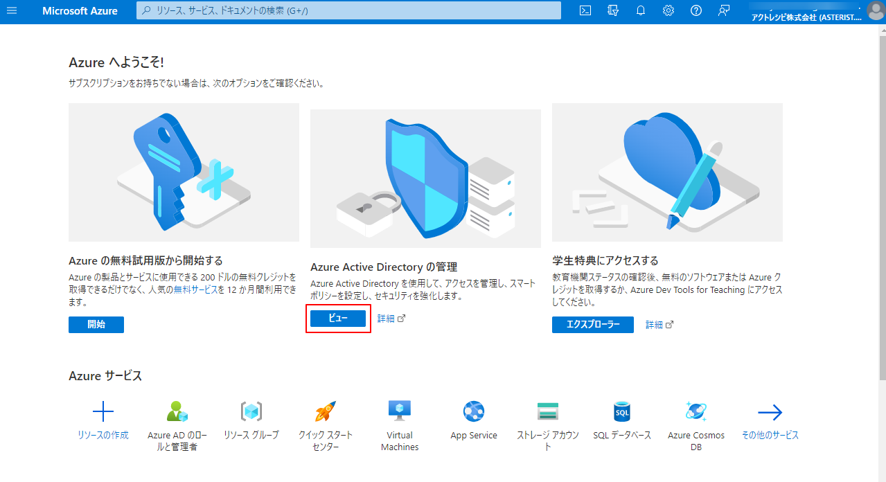Click the リソース グループ label text
The image size is (886, 482).
(251, 435)
